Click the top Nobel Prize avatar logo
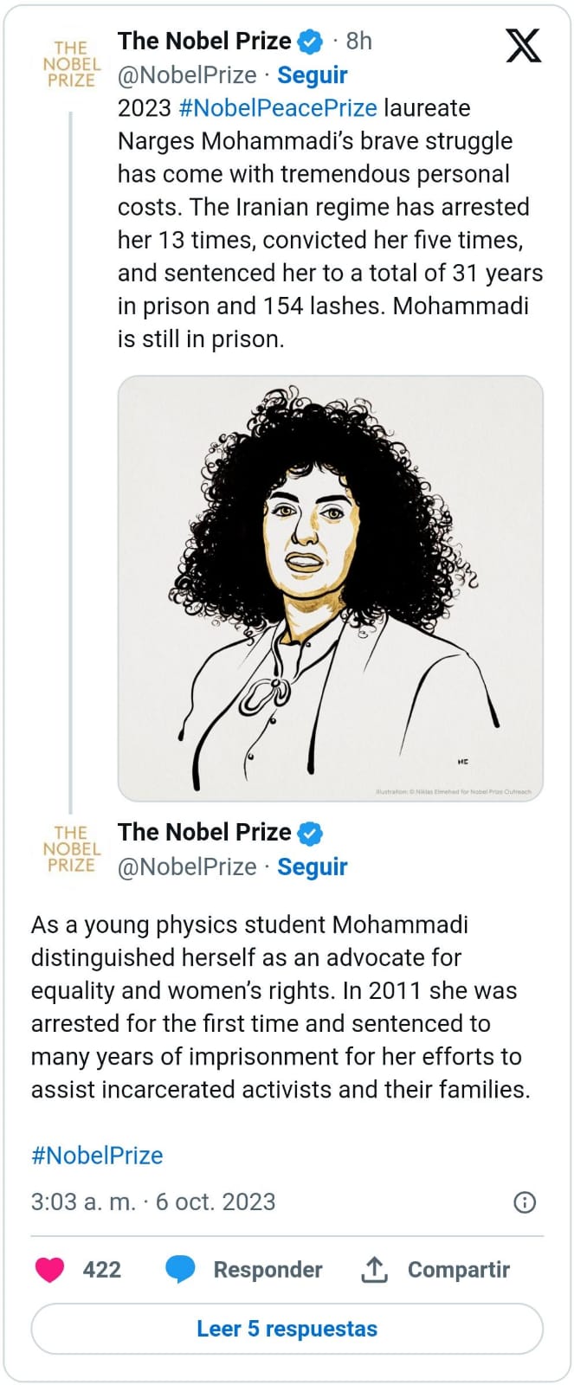This screenshot has height=1385, width=574. coord(72,64)
